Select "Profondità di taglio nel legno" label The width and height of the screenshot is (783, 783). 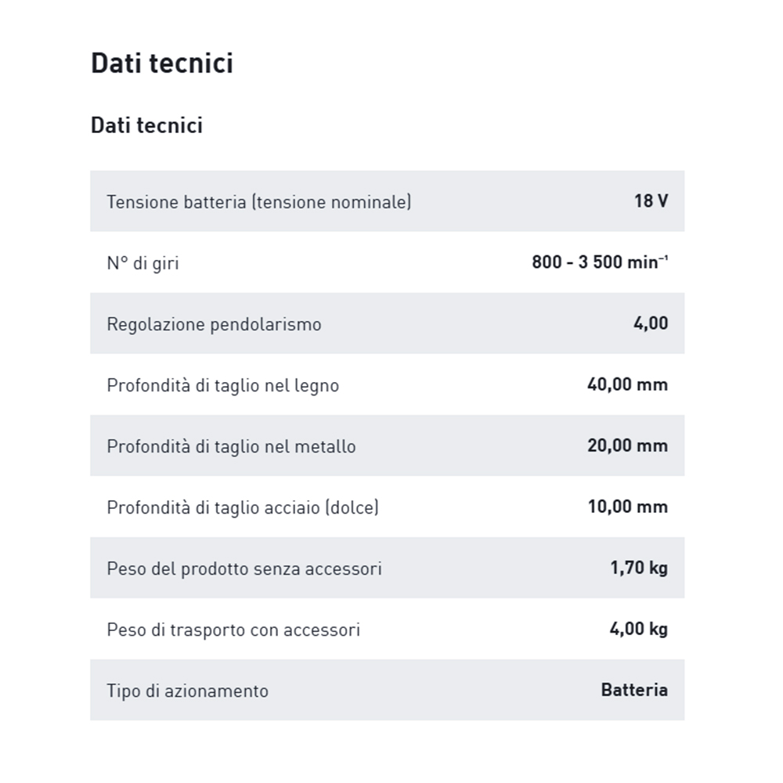pyautogui.click(x=222, y=385)
